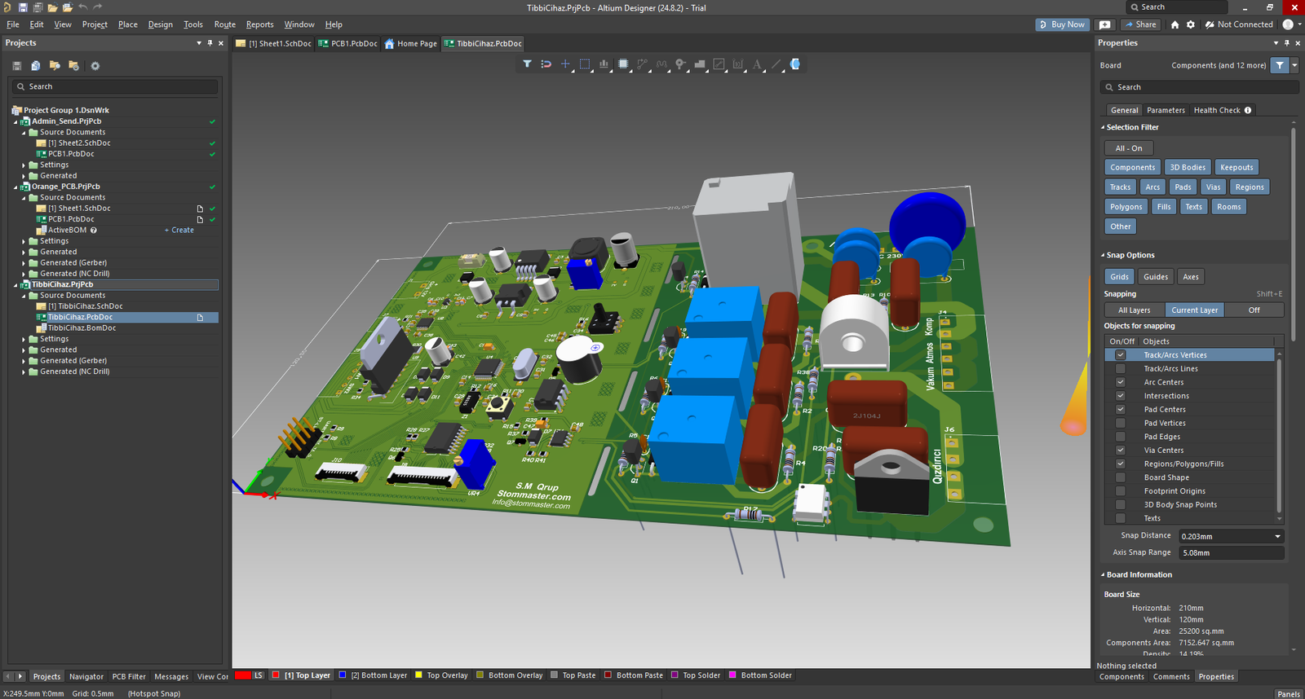Viewport: 1305px width, 699px height.
Task: Click the Share button
Action: point(1139,24)
